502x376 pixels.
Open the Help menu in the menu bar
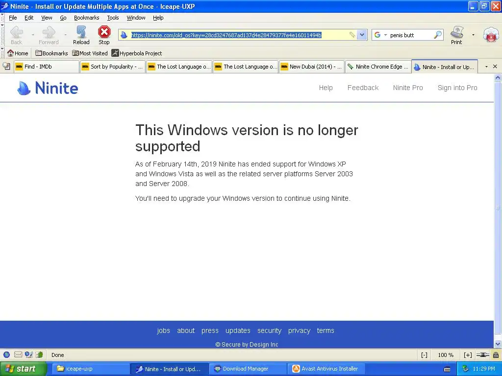158,18
